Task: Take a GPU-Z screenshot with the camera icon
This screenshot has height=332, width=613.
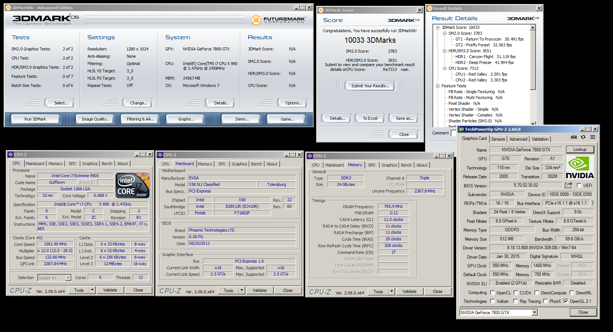Action: pyautogui.click(x=574, y=137)
